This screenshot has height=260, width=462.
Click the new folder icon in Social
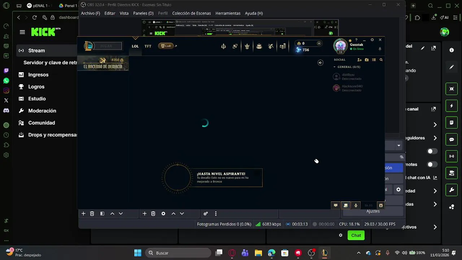pyautogui.click(x=367, y=60)
